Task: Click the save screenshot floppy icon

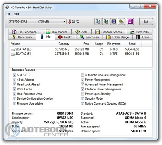Action: (113, 22)
